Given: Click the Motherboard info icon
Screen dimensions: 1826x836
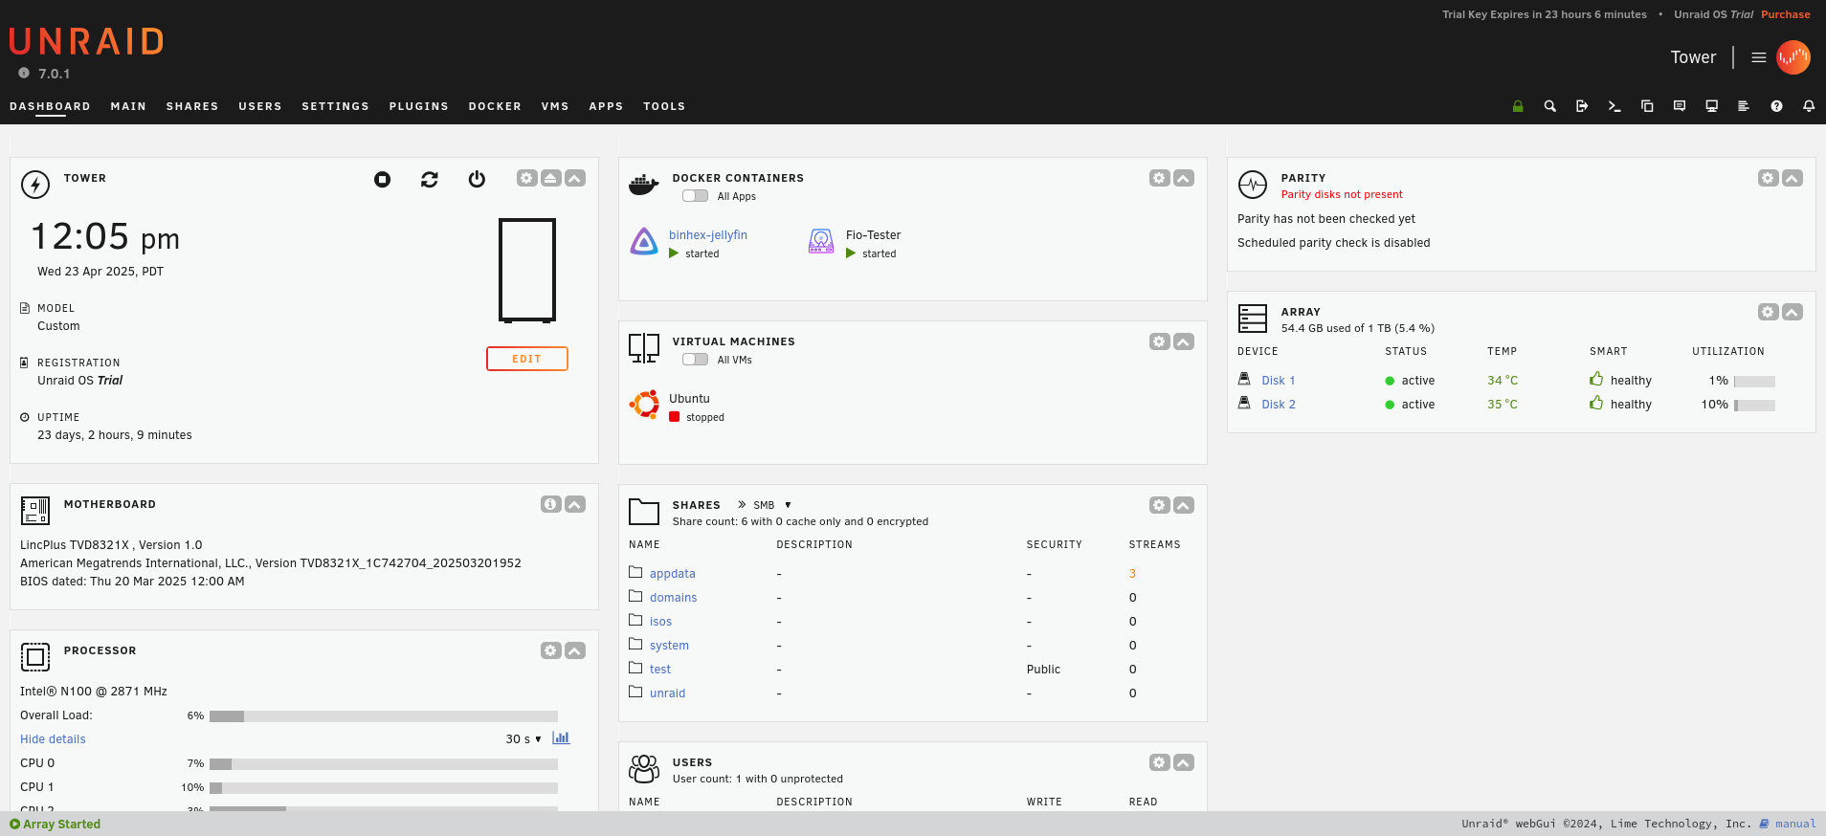Looking at the screenshot, I should 551,504.
